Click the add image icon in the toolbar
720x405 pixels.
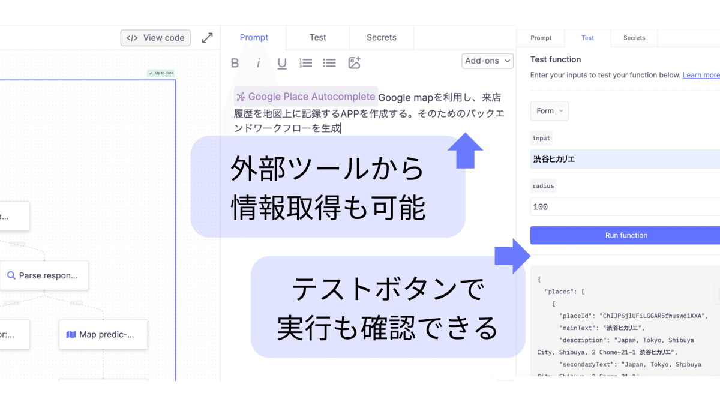coord(354,63)
